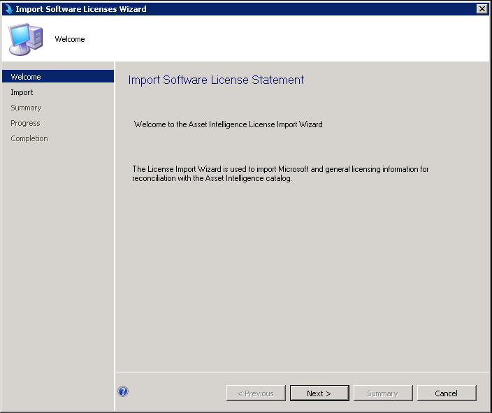This screenshot has height=413, width=492.
Task: Click the disabled < Previous button
Action: coord(256,393)
